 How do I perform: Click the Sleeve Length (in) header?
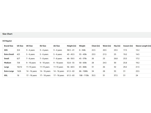tap(143, 46)
